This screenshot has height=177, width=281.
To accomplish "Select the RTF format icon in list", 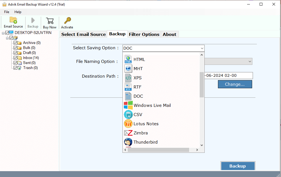I will pos(128,87).
